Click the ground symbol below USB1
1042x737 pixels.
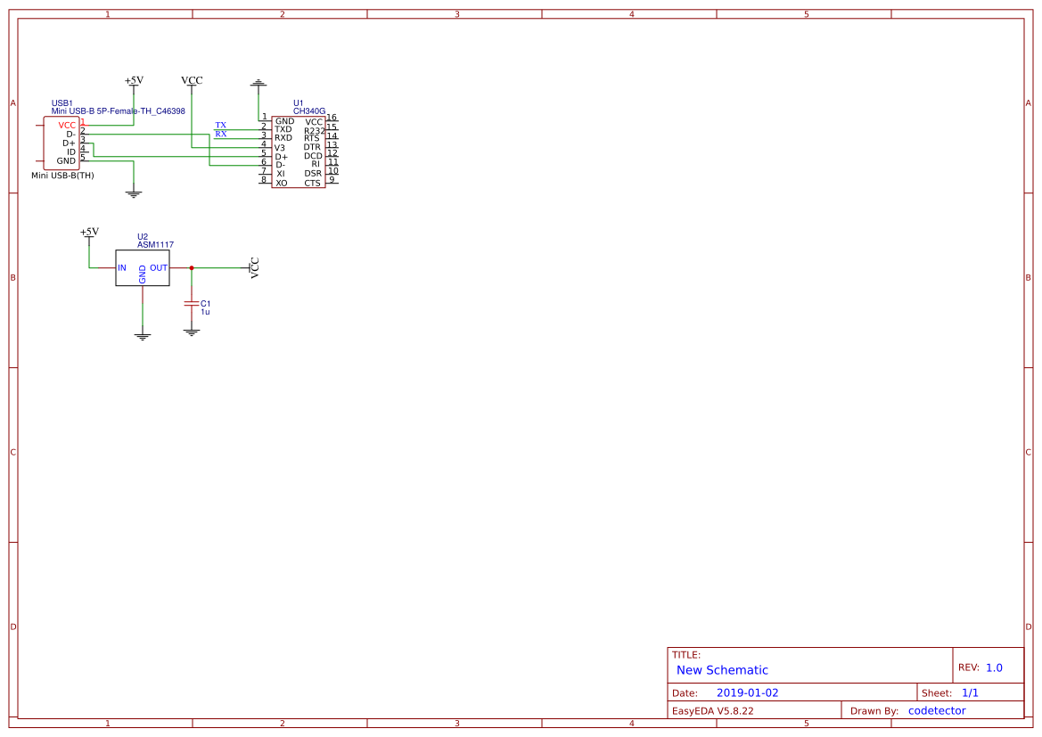pos(134,192)
